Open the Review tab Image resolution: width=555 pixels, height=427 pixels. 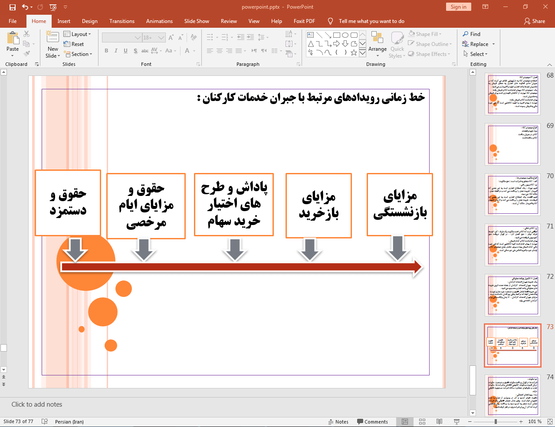click(x=229, y=21)
